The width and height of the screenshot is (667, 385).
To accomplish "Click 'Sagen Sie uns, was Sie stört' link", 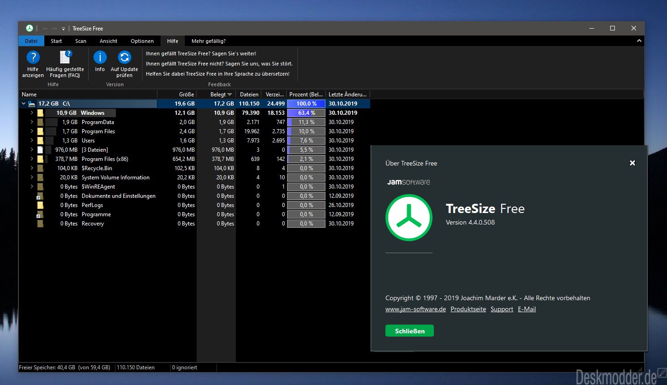I will click(x=219, y=64).
